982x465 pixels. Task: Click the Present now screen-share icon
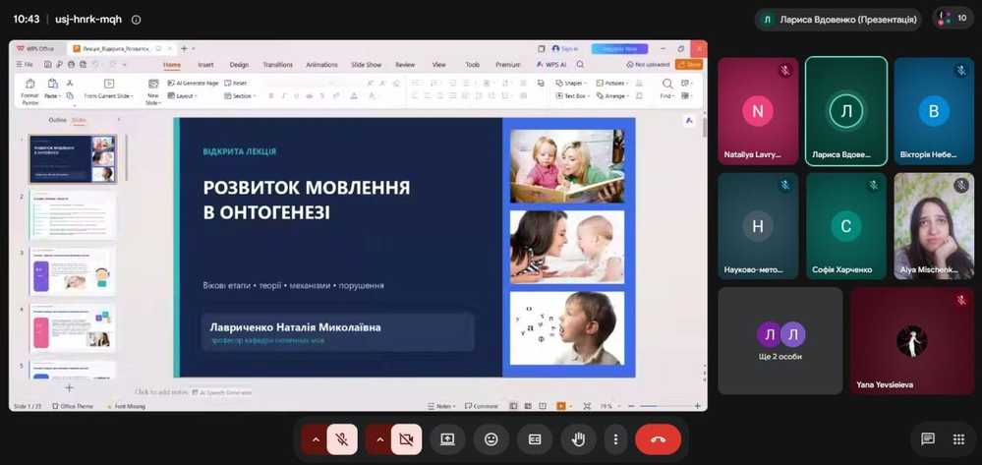click(447, 439)
